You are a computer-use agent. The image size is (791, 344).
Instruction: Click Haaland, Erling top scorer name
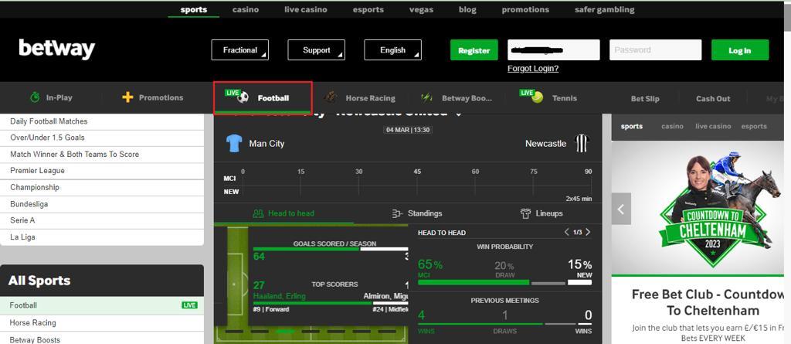[280, 296]
